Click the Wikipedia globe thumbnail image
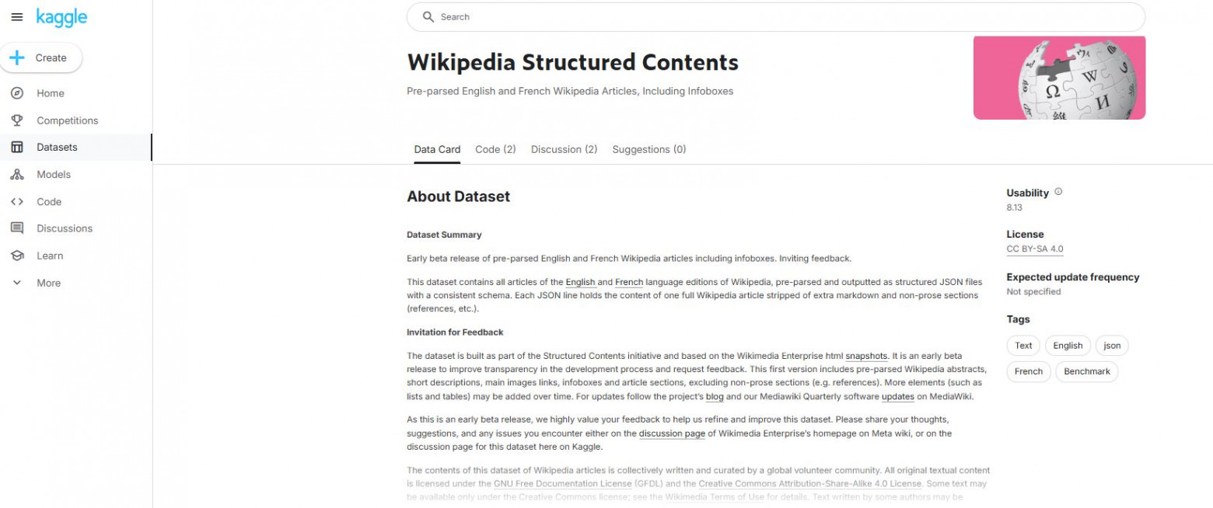This screenshot has height=508, width=1213. click(1059, 78)
